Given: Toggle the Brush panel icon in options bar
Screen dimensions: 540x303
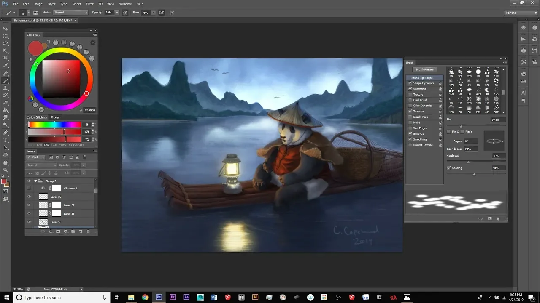Looking at the screenshot, I should pyautogui.click(x=35, y=13).
